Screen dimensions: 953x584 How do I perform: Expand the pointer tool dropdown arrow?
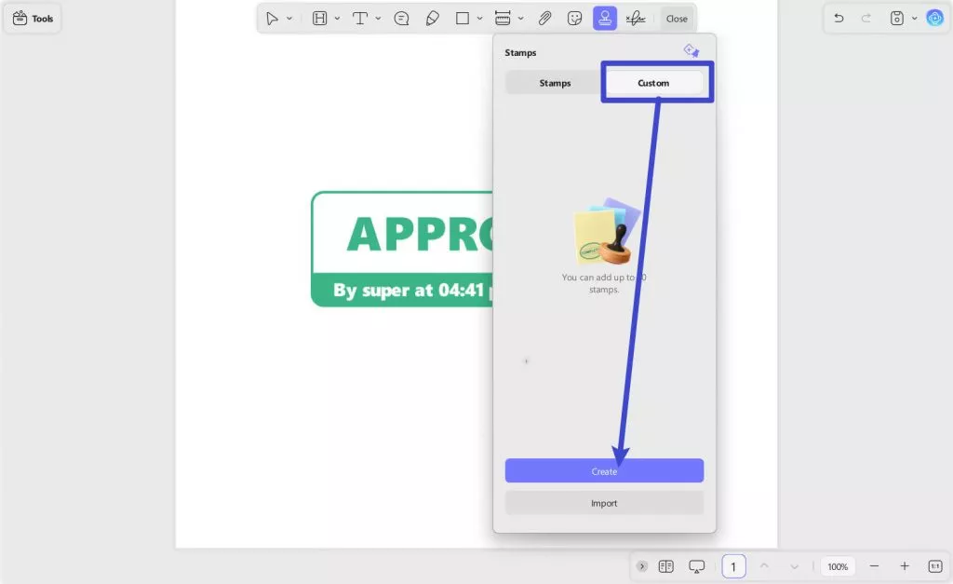(x=289, y=19)
